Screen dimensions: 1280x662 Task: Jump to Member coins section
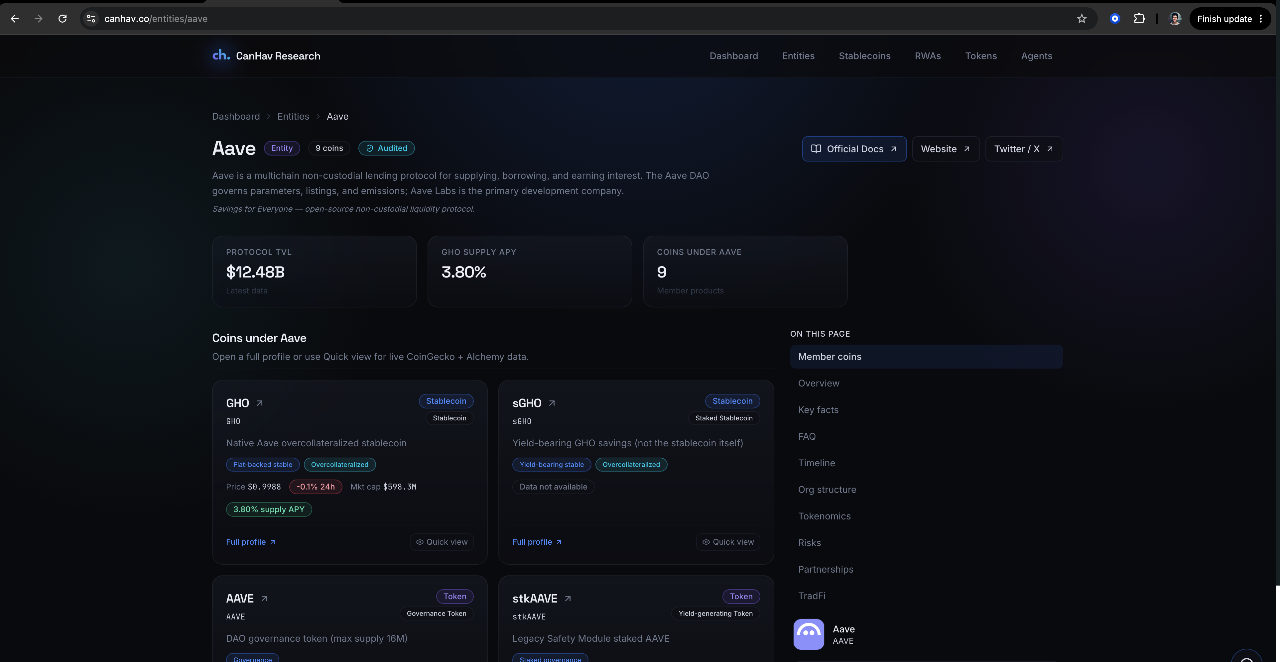coord(926,357)
